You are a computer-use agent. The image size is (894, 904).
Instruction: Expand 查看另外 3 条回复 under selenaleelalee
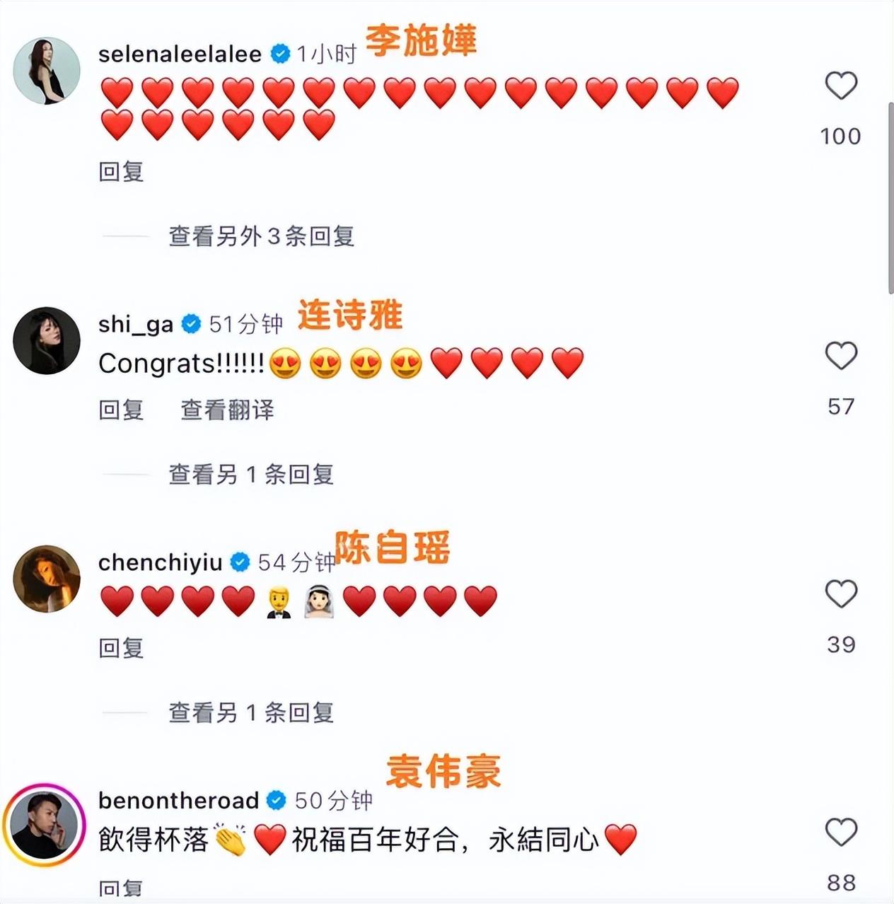(x=261, y=236)
